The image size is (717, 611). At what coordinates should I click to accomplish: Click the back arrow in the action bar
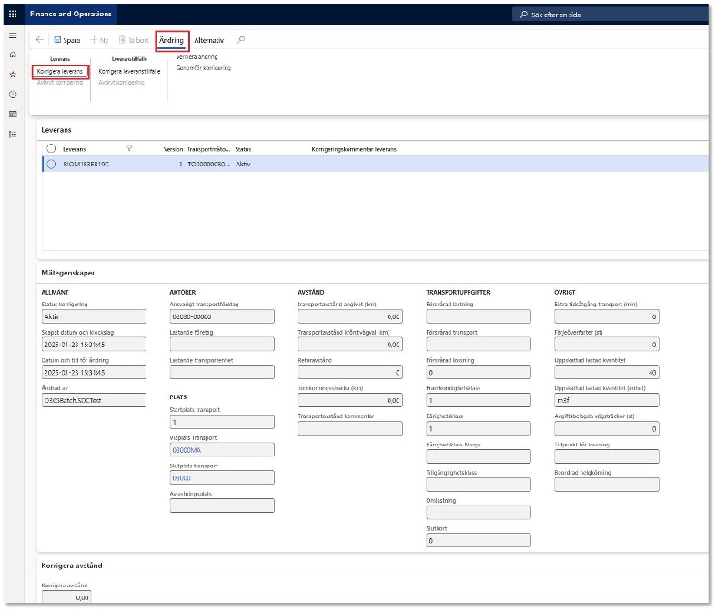[x=40, y=40]
